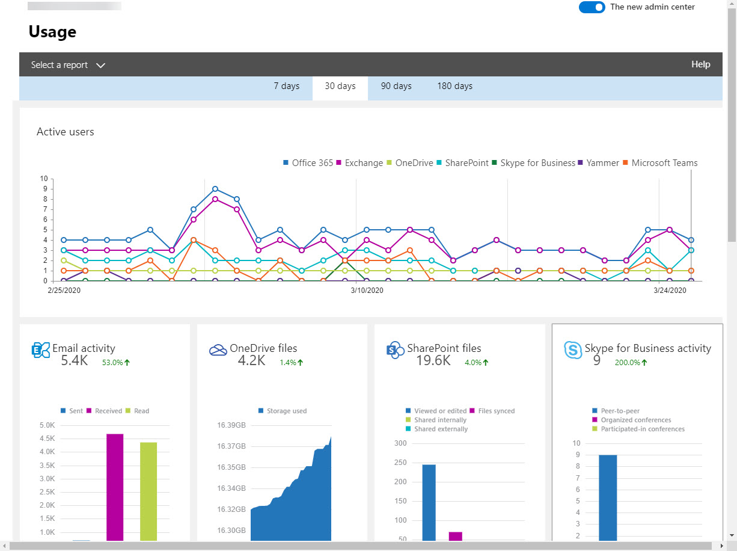Toggle Yammer legend entry in Active users
Image resolution: width=737 pixels, height=551 pixels.
coord(598,163)
